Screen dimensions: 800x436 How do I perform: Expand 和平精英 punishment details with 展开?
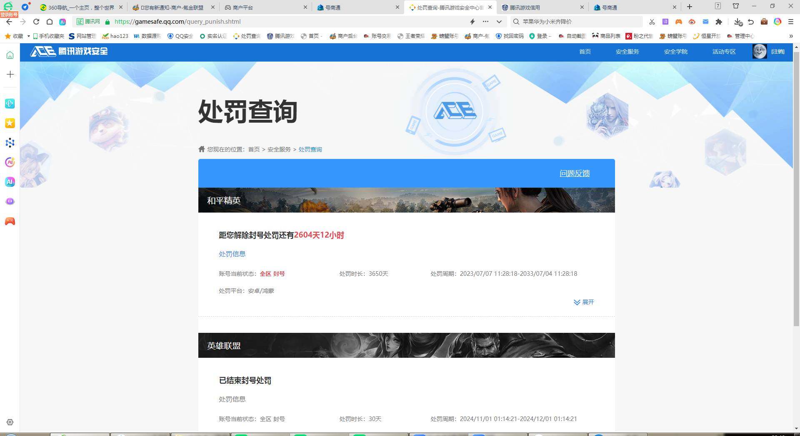coord(584,302)
